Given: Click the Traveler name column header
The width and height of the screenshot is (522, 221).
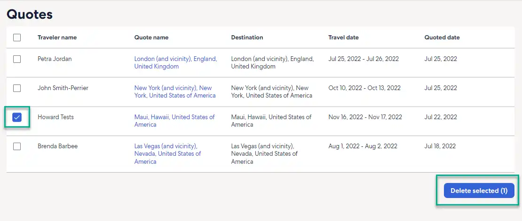Looking at the screenshot, I should coord(57,38).
